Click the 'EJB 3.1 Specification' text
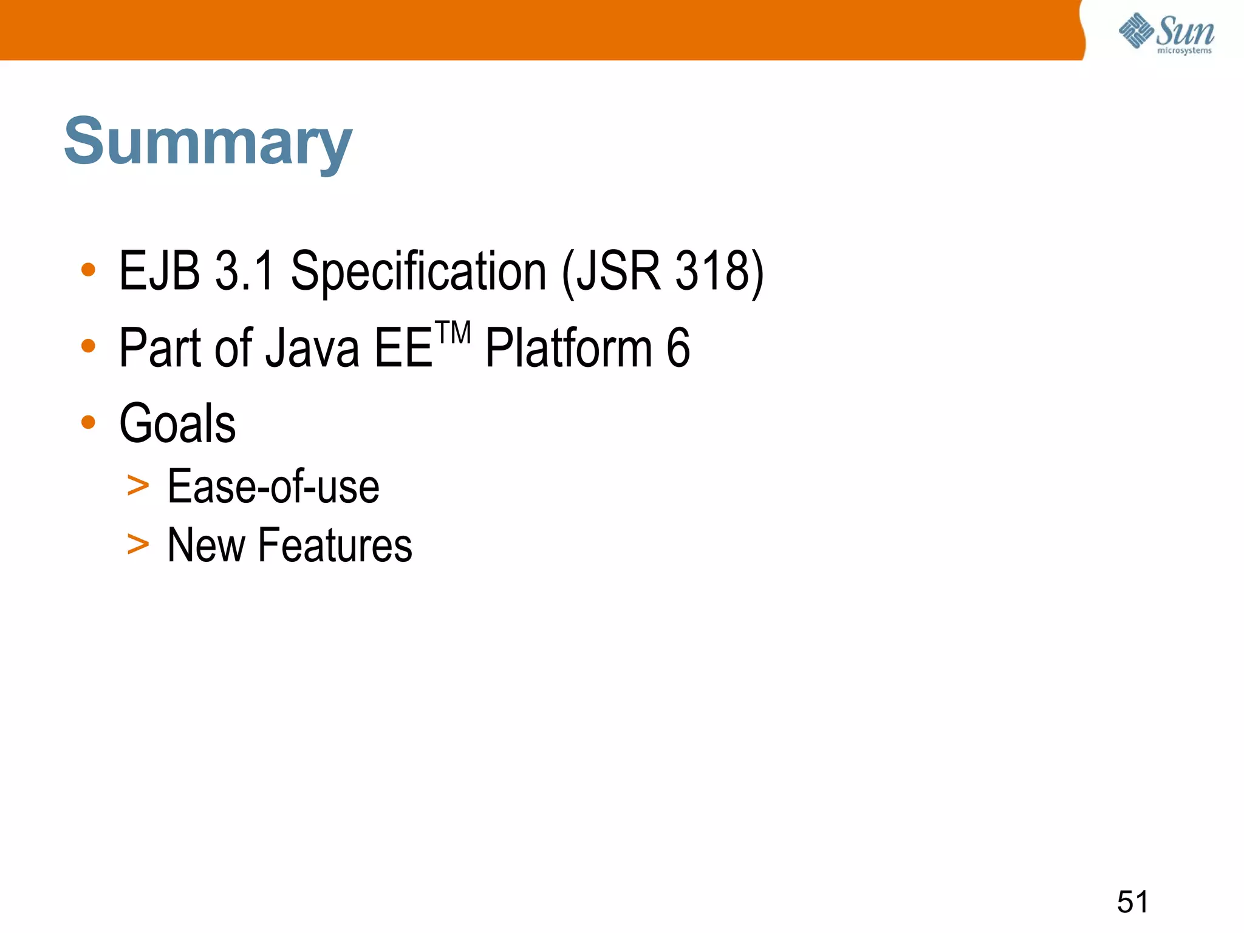 coord(332,271)
